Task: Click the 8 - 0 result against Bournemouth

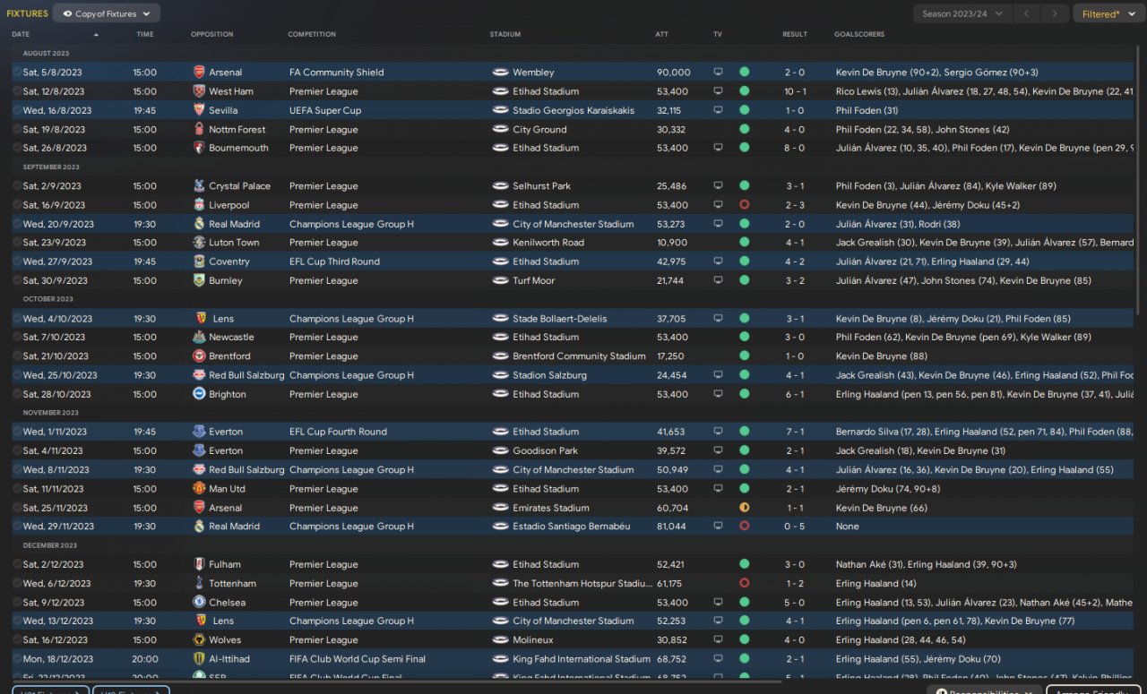Action: click(795, 148)
